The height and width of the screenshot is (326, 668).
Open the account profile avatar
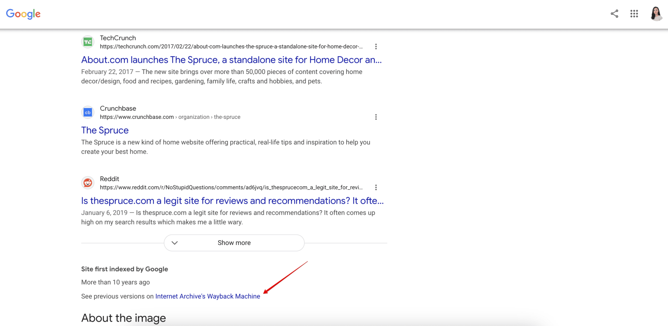[x=656, y=14]
